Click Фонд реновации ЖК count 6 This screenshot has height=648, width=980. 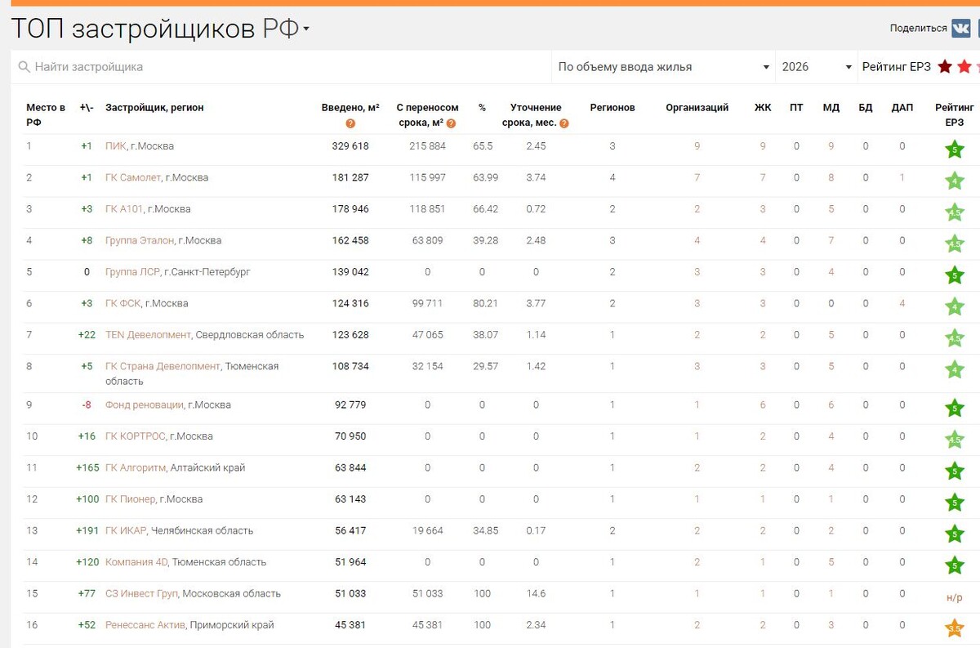[763, 404]
